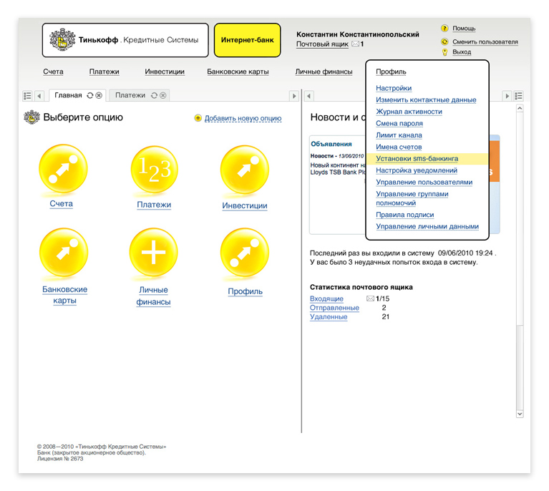The width and height of the screenshot is (549, 491).
Task: Click the switch user circular arrows icon
Action: 444,42
